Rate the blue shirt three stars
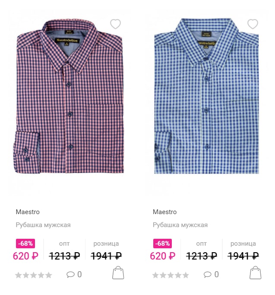This screenshot has width=275, height=295. [x=171, y=275]
